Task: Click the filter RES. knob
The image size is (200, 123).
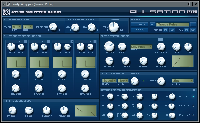Action: [122, 46]
